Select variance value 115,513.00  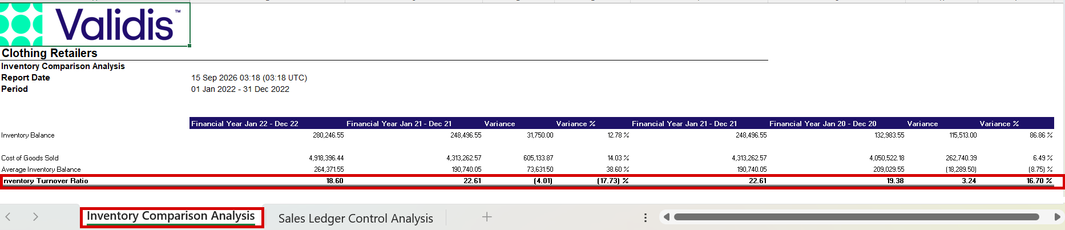(x=963, y=135)
